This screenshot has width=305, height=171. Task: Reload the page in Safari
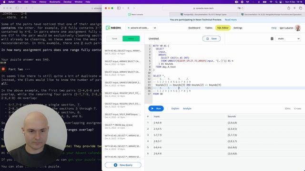[x=243, y=8]
